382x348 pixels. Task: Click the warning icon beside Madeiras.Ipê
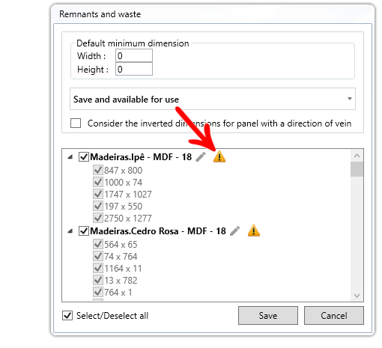(x=219, y=156)
